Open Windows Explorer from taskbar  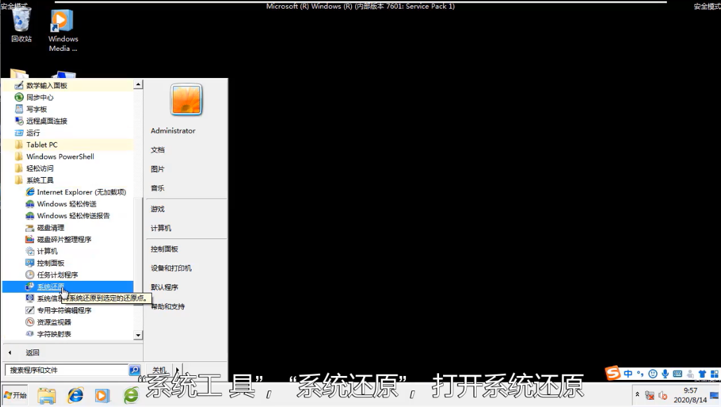(47, 395)
